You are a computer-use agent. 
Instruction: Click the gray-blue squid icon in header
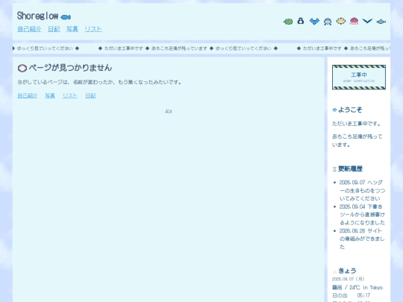pyautogui.click(x=328, y=22)
